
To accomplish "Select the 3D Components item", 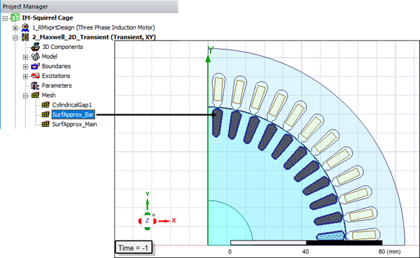I will coord(62,47).
